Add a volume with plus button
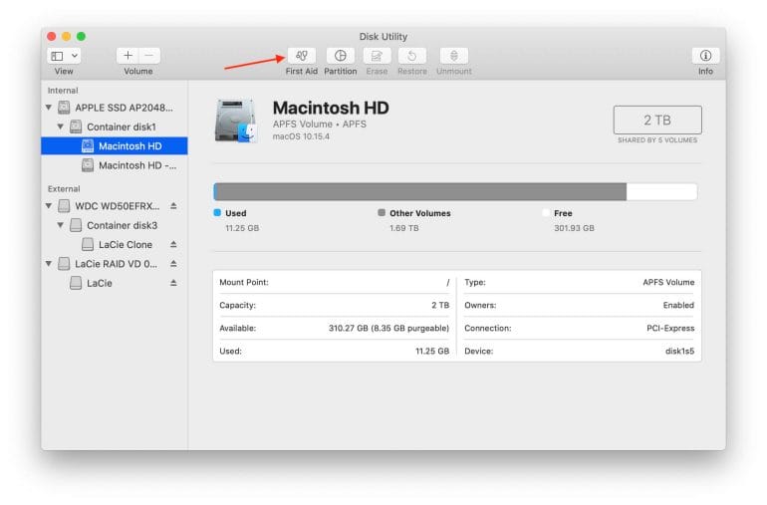Screen dimensions: 767x505 pyautogui.click(x=128, y=57)
